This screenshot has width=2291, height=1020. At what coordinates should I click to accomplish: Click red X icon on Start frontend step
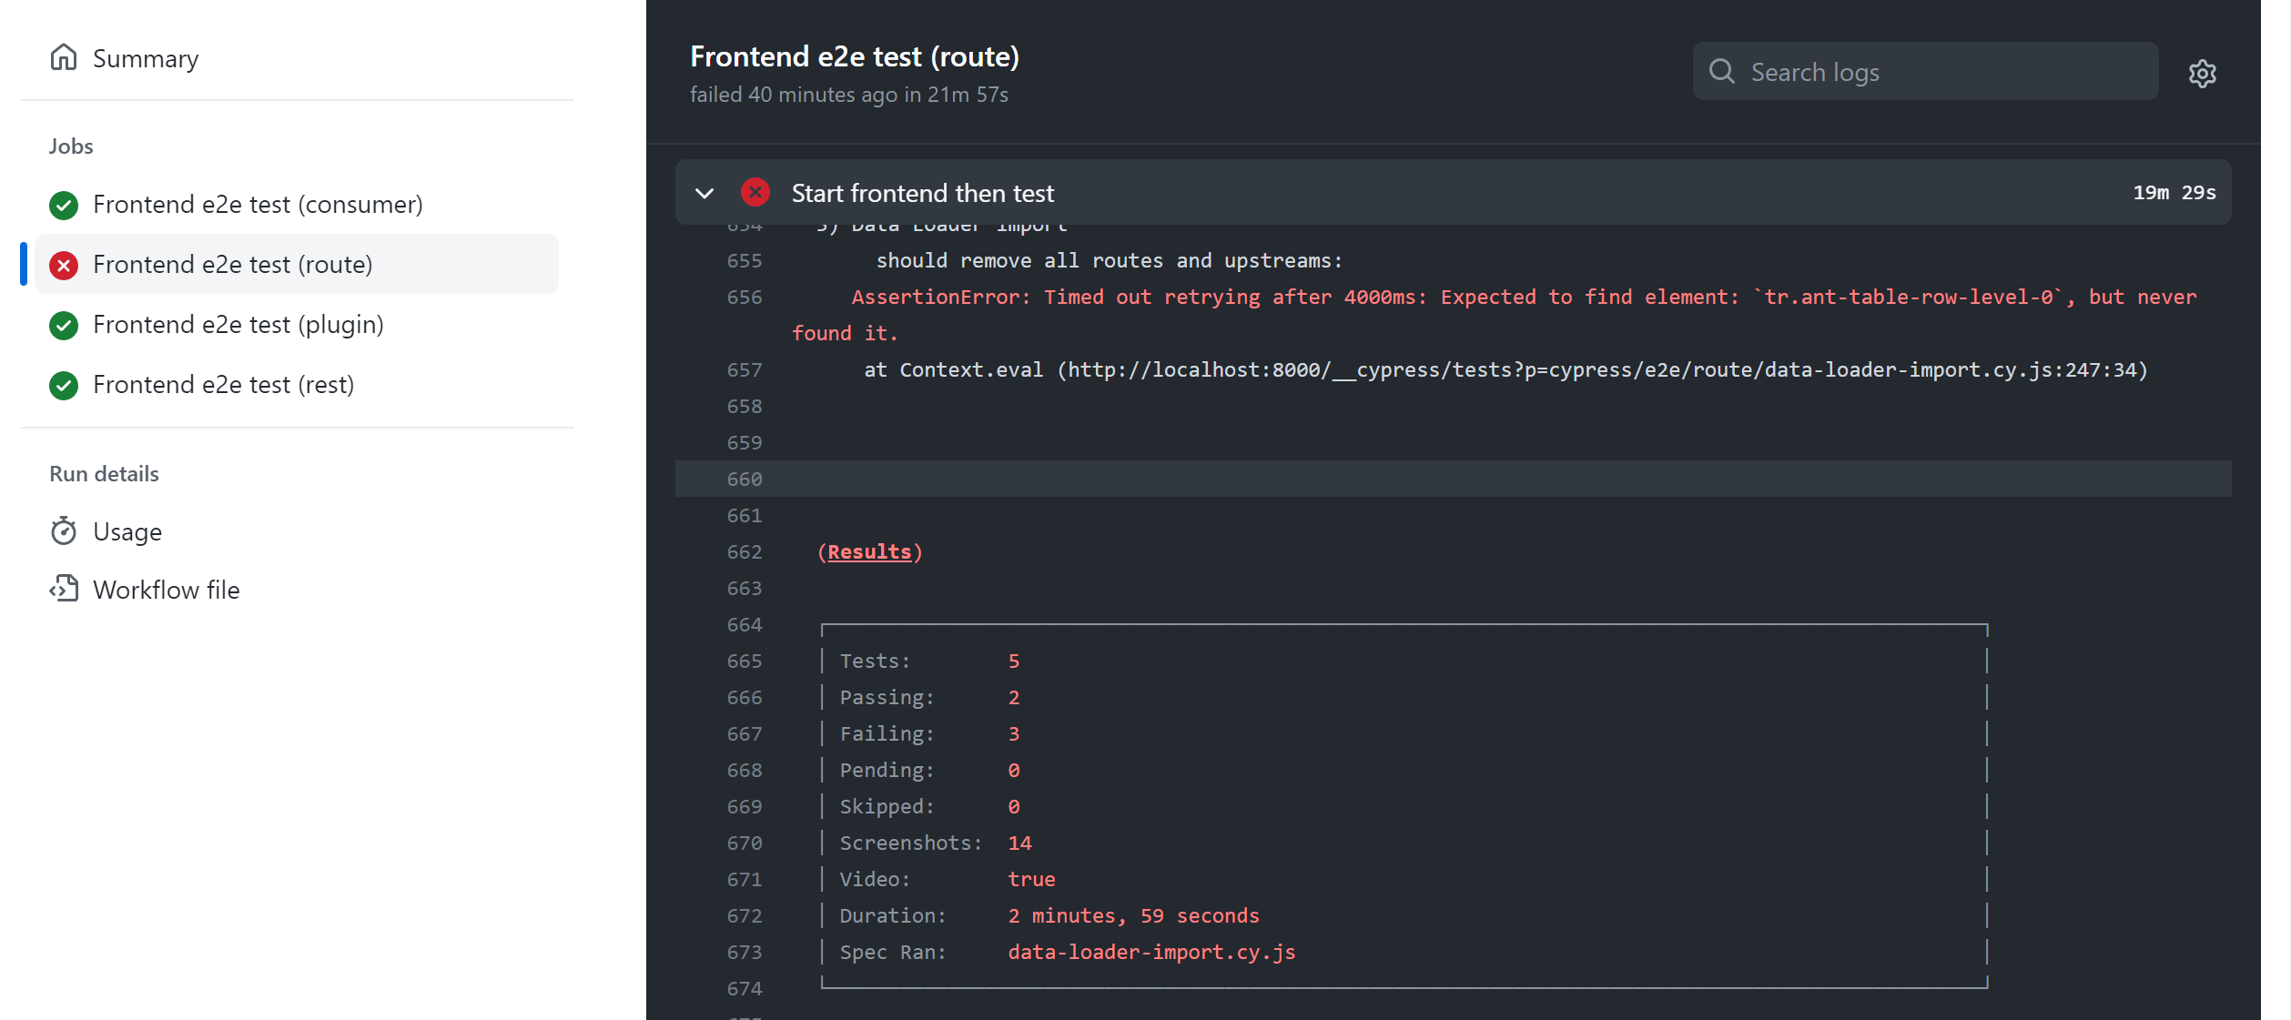coord(755,192)
